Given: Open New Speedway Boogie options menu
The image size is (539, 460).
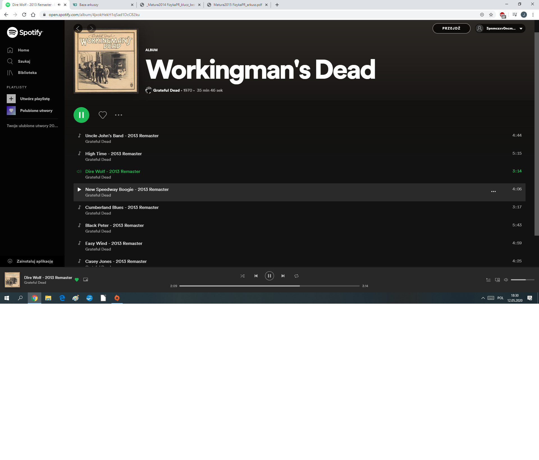Looking at the screenshot, I should tap(494, 191).
